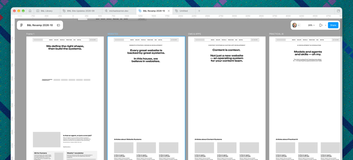Toggle the sidebar panel icon beside file name
The height and width of the screenshot is (160, 353).
click(59, 25)
